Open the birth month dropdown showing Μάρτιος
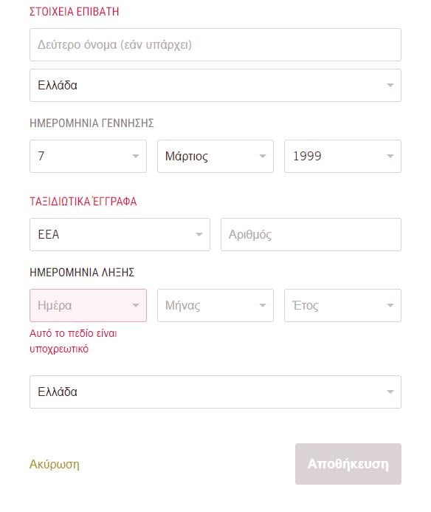431x512 pixels. [x=215, y=156]
